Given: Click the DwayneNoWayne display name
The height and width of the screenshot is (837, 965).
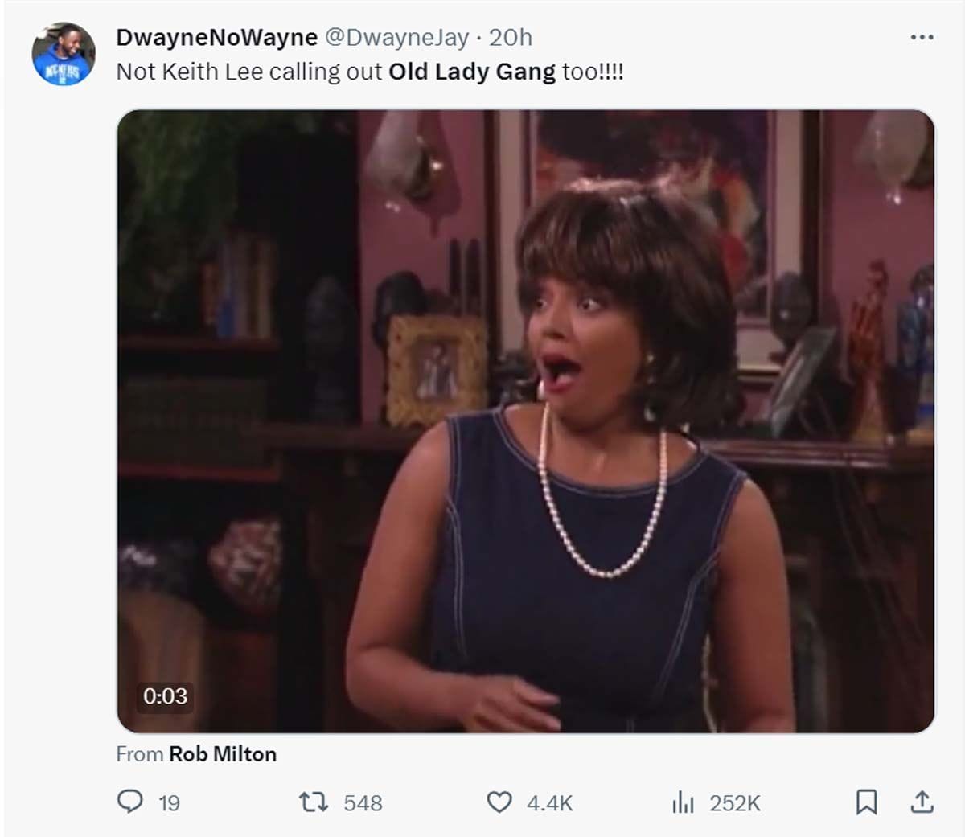Looking at the screenshot, I should [x=217, y=37].
